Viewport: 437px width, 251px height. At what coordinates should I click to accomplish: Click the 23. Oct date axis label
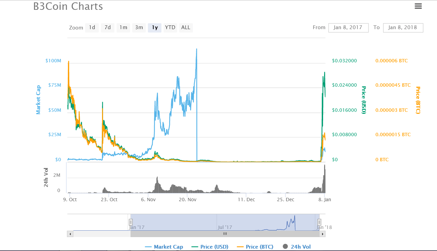click(109, 200)
